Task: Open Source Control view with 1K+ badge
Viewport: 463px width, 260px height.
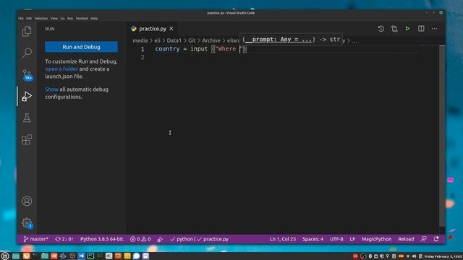Action: [x=27, y=74]
